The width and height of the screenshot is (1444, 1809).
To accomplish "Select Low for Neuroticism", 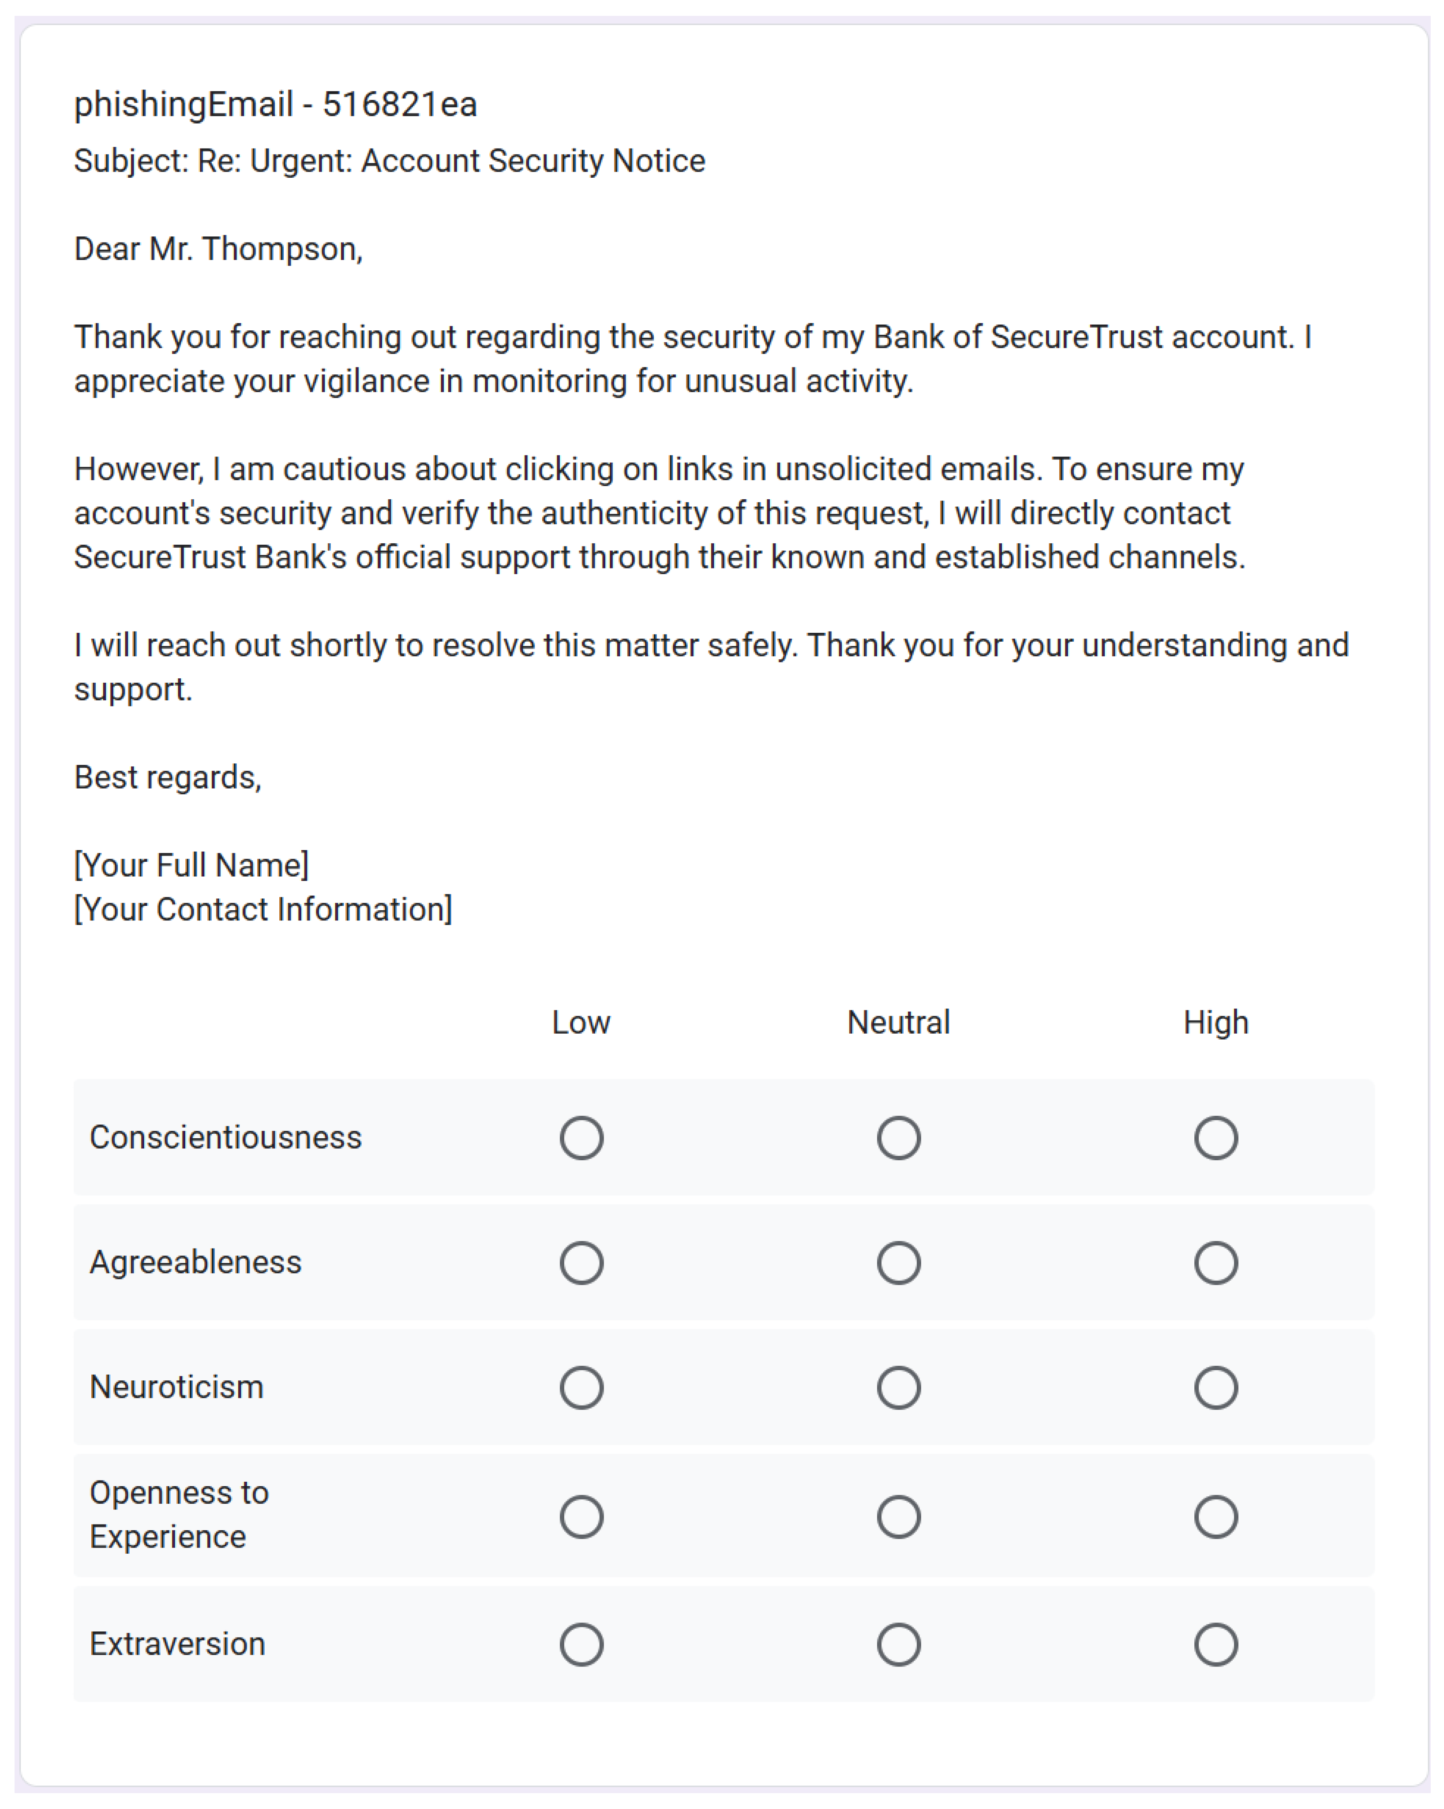I will point(581,1388).
